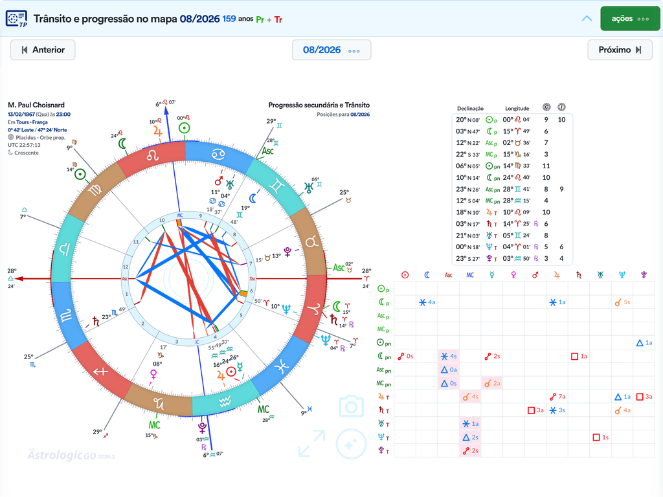Click the TP transit-progression icon beside the title

pyautogui.click(x=16, y=19)
